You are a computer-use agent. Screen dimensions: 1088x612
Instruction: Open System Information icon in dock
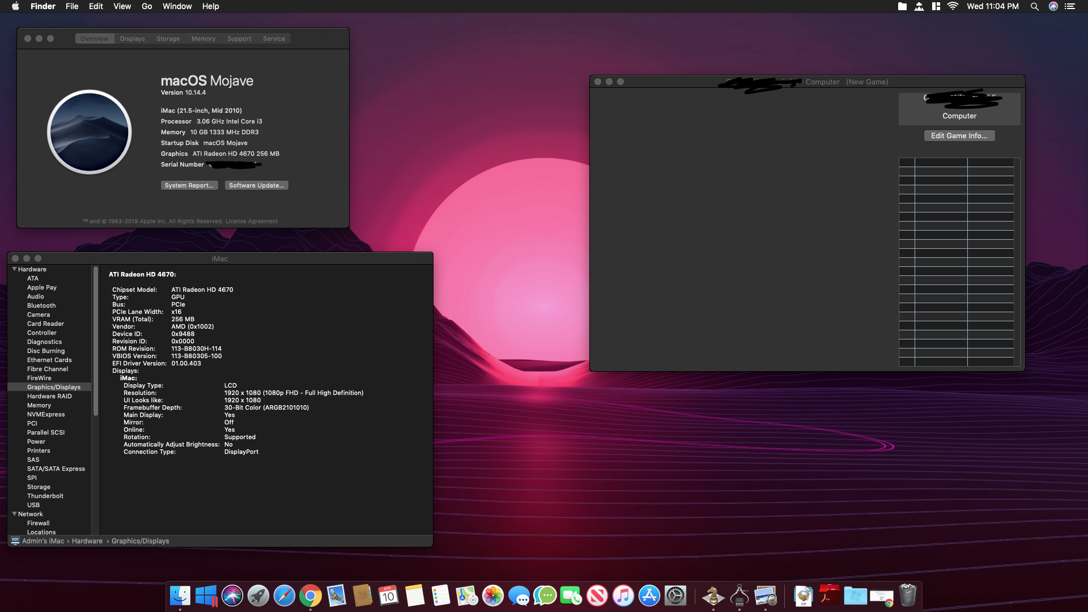click(739, 596)
